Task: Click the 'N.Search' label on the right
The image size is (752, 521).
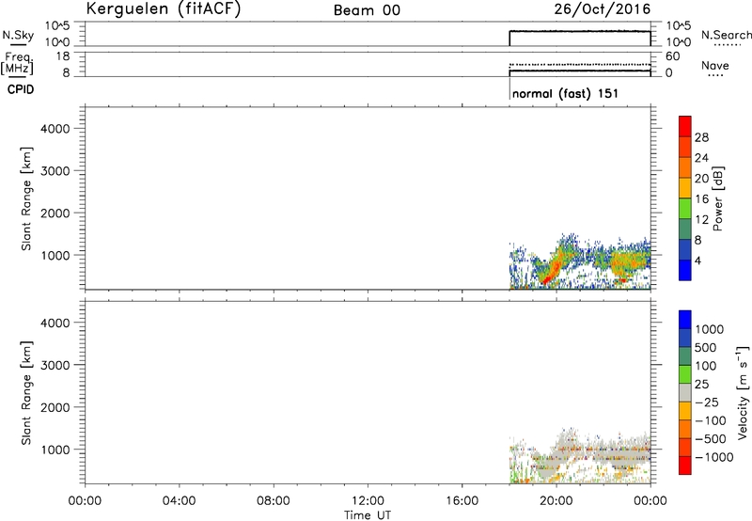Action: coord(726,35)
